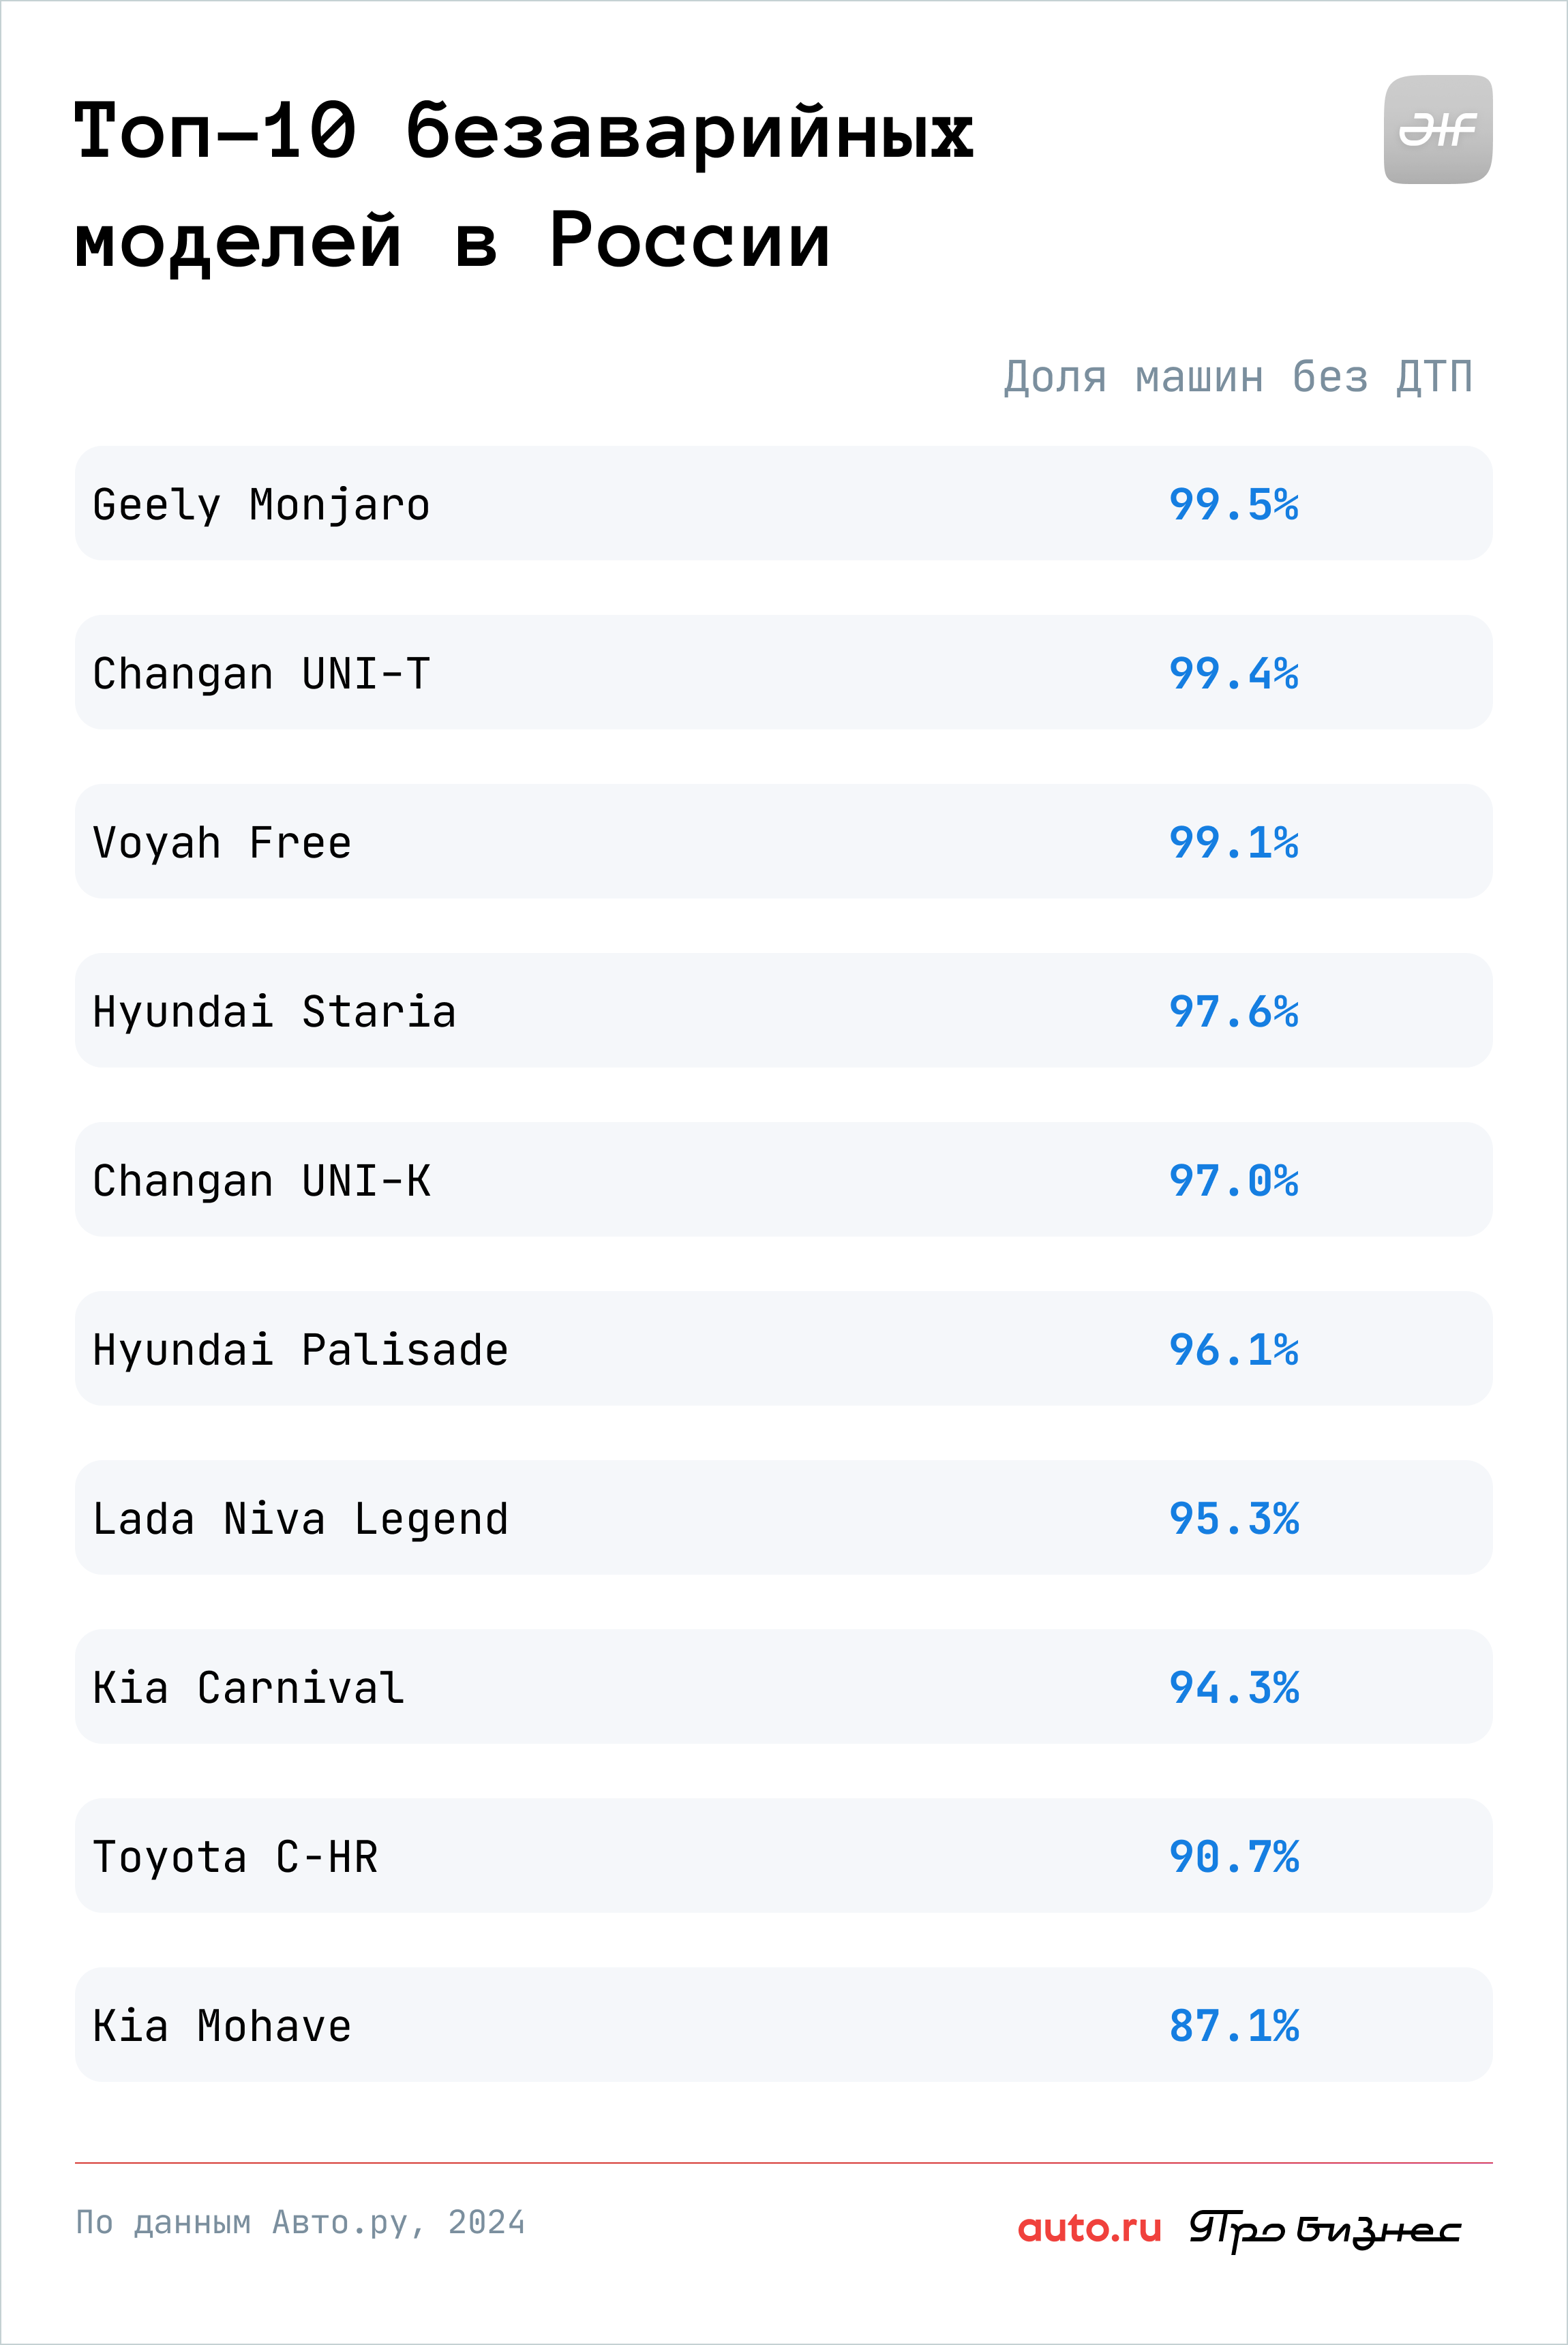The height and width of the screenshot is (2345, 1568).
Task: Select the Changan UNI-K row
Action: click(x=783, y=1179)
